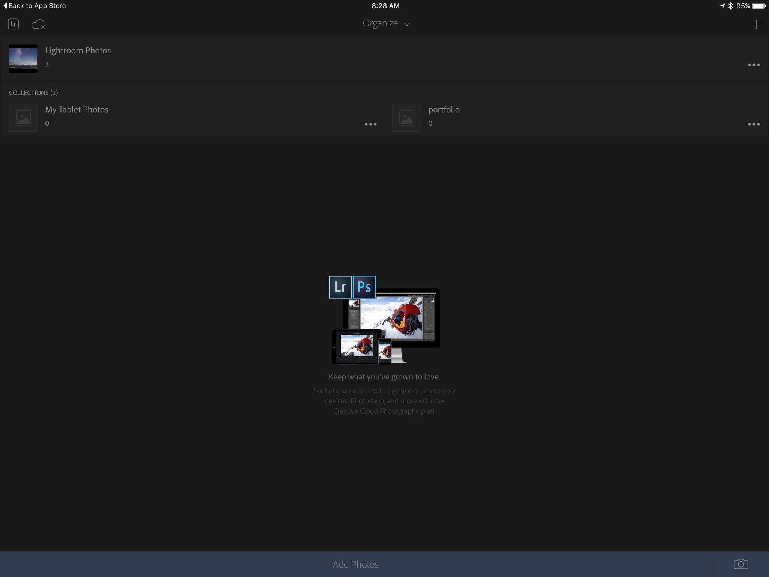
Task: Tap 'Keep what you've grown to love' text
Action: pyautogui.click(x=384, y=377)
